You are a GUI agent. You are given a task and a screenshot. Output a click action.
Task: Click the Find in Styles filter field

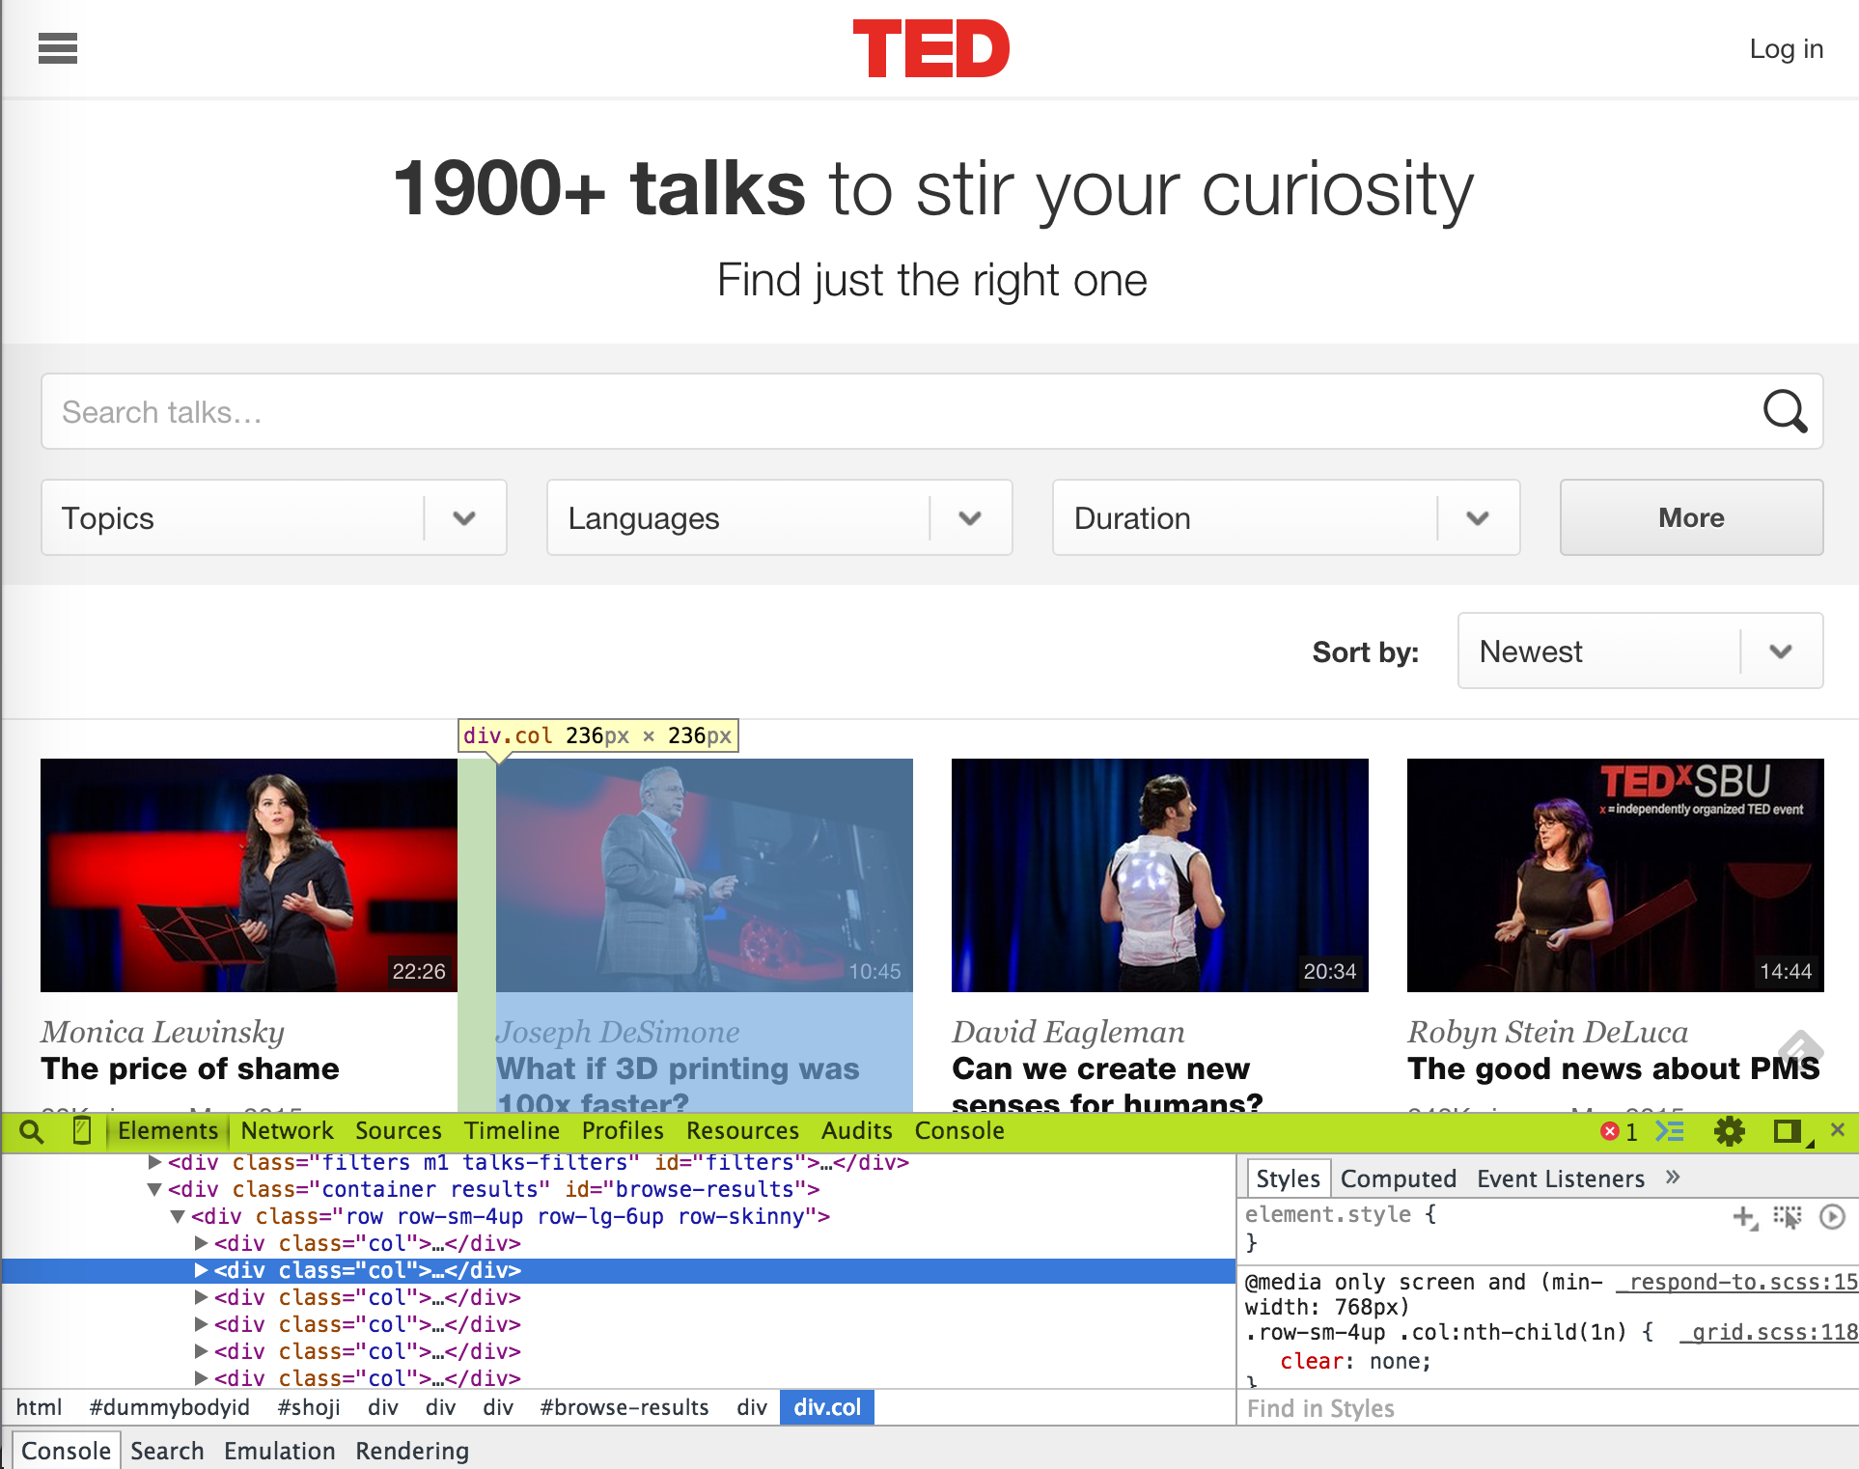pyautogui.click(x=1547, y=1408)
